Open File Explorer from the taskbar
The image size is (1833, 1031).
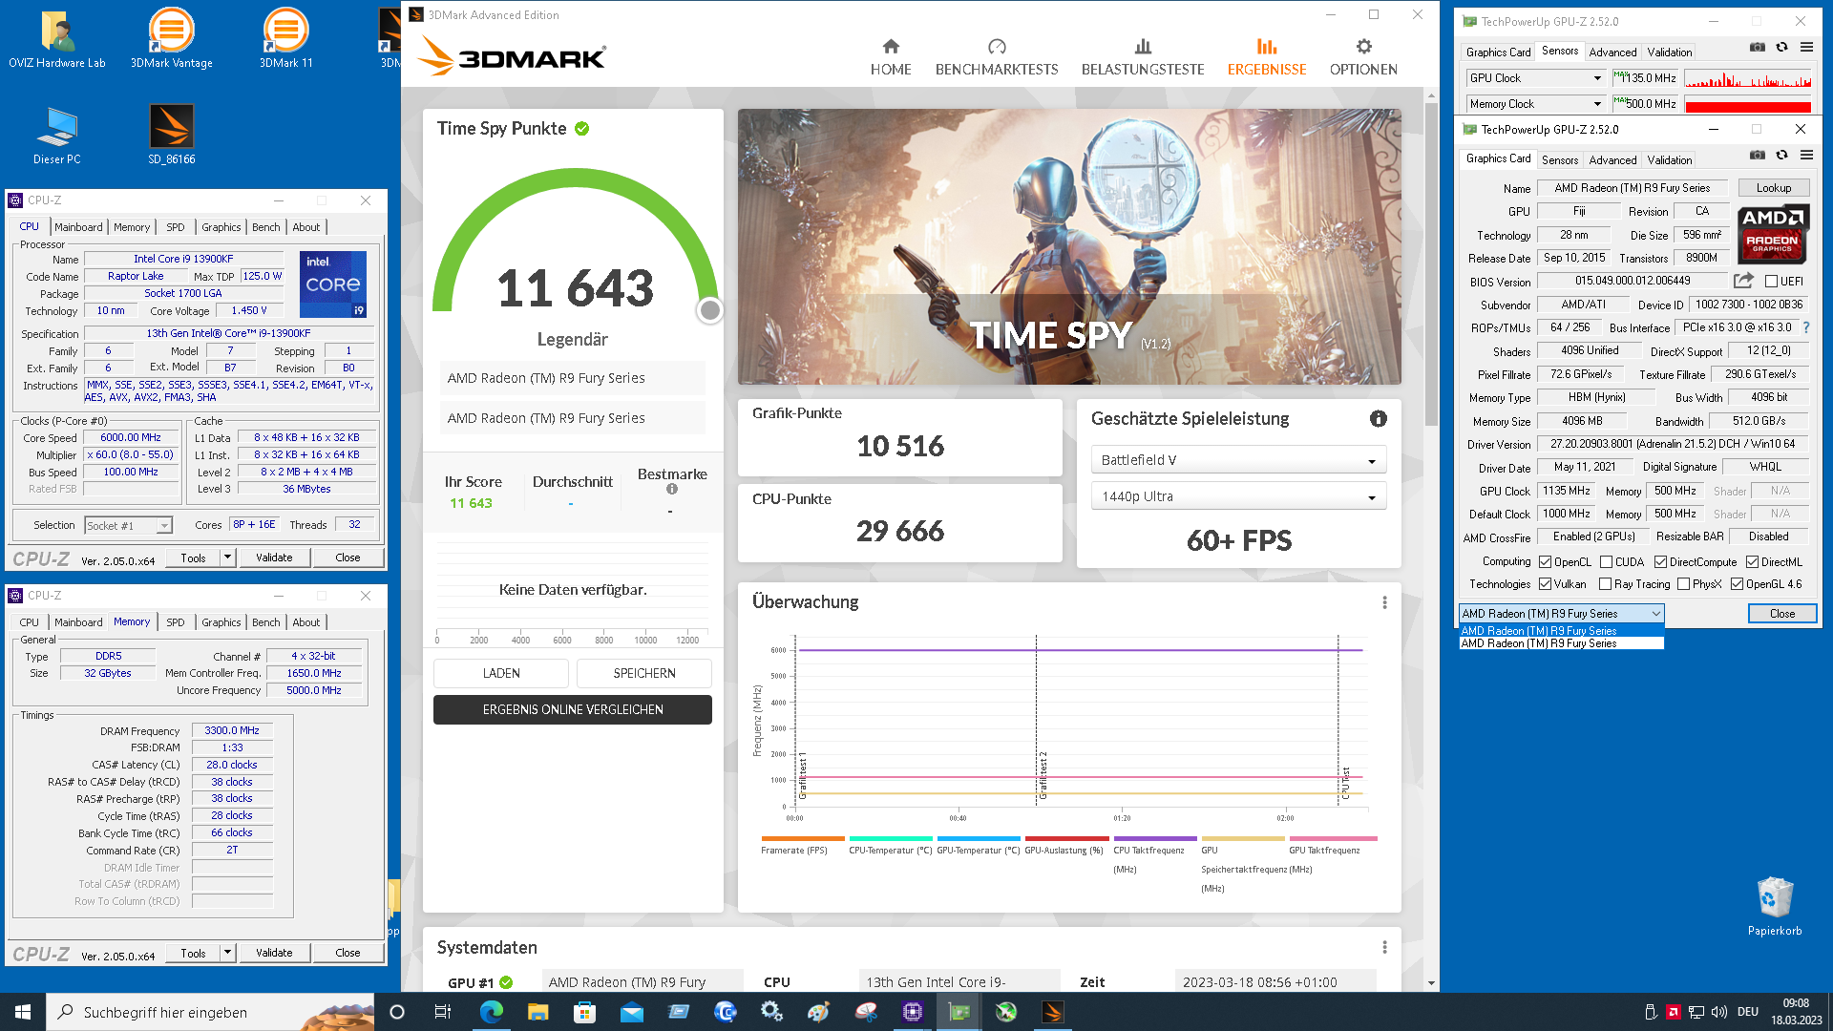click(538, 1012)
